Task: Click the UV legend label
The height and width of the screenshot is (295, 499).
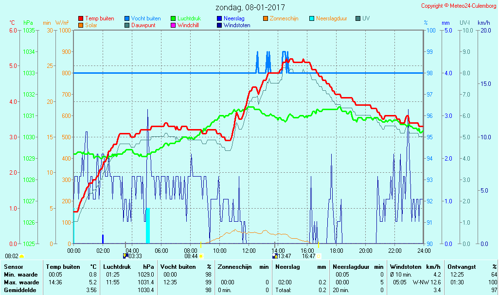Action: coord(366,18)
